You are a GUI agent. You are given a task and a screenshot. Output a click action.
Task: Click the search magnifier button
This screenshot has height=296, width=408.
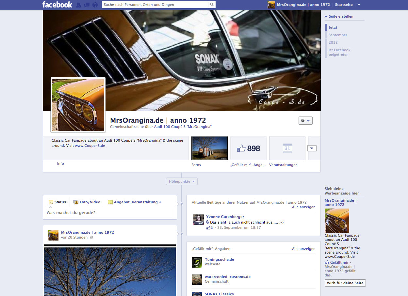point(212,5)
